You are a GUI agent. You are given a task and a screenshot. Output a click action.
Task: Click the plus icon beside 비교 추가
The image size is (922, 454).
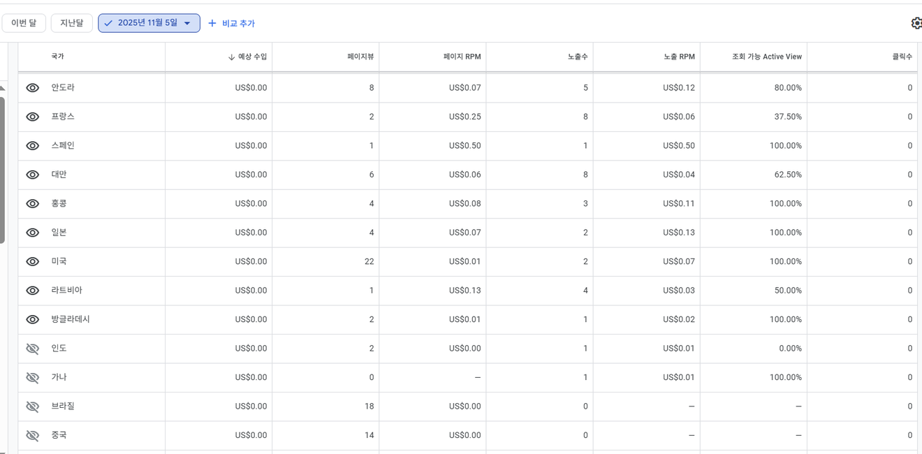[212, 23]
